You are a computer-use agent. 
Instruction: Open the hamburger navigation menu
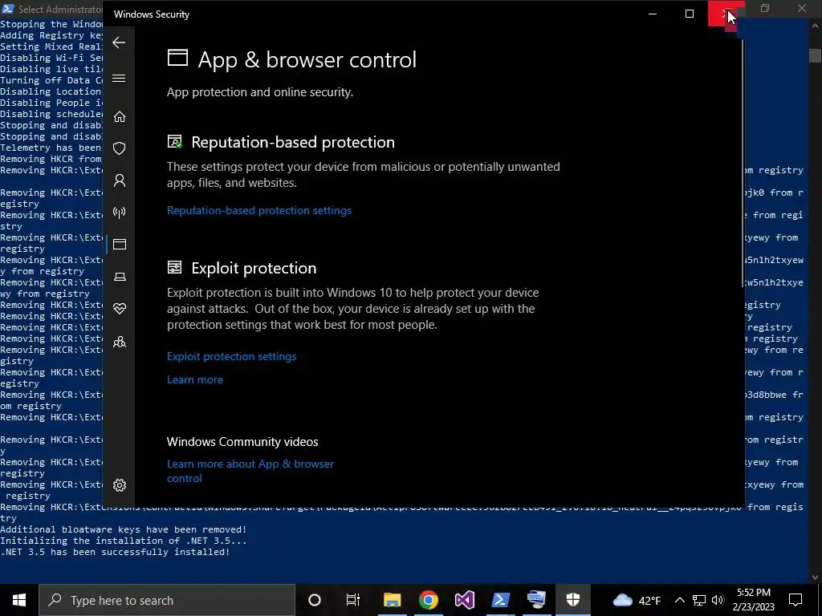point(119,78)
